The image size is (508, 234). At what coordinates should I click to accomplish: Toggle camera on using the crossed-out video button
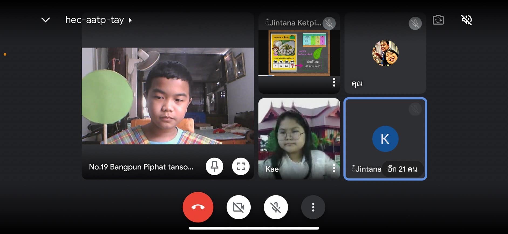tap(239, 207)
